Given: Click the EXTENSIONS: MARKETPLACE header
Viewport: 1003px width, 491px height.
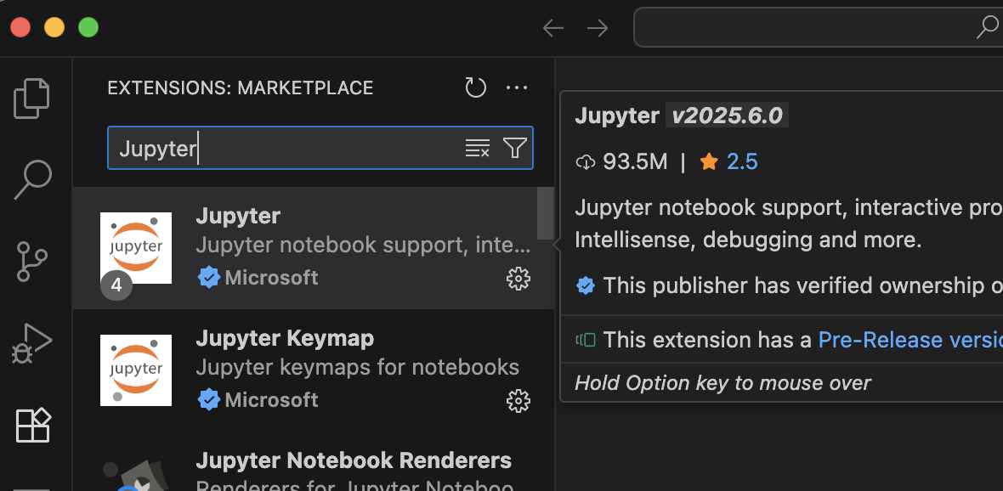Looking at the screenshot, I should tap(241, 87).
